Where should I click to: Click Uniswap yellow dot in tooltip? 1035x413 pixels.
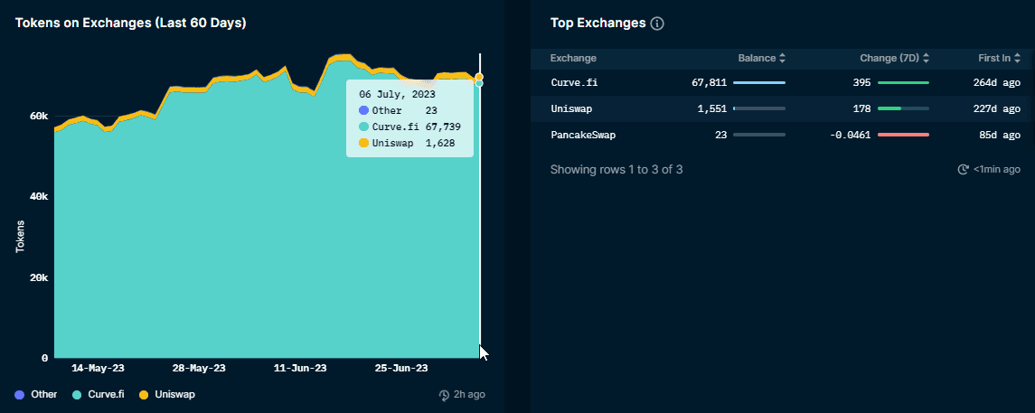coord(363,143)
